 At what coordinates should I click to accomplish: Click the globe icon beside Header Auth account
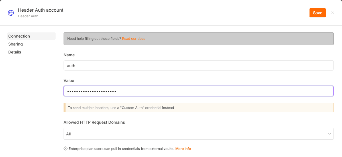[x=11, y=13]
